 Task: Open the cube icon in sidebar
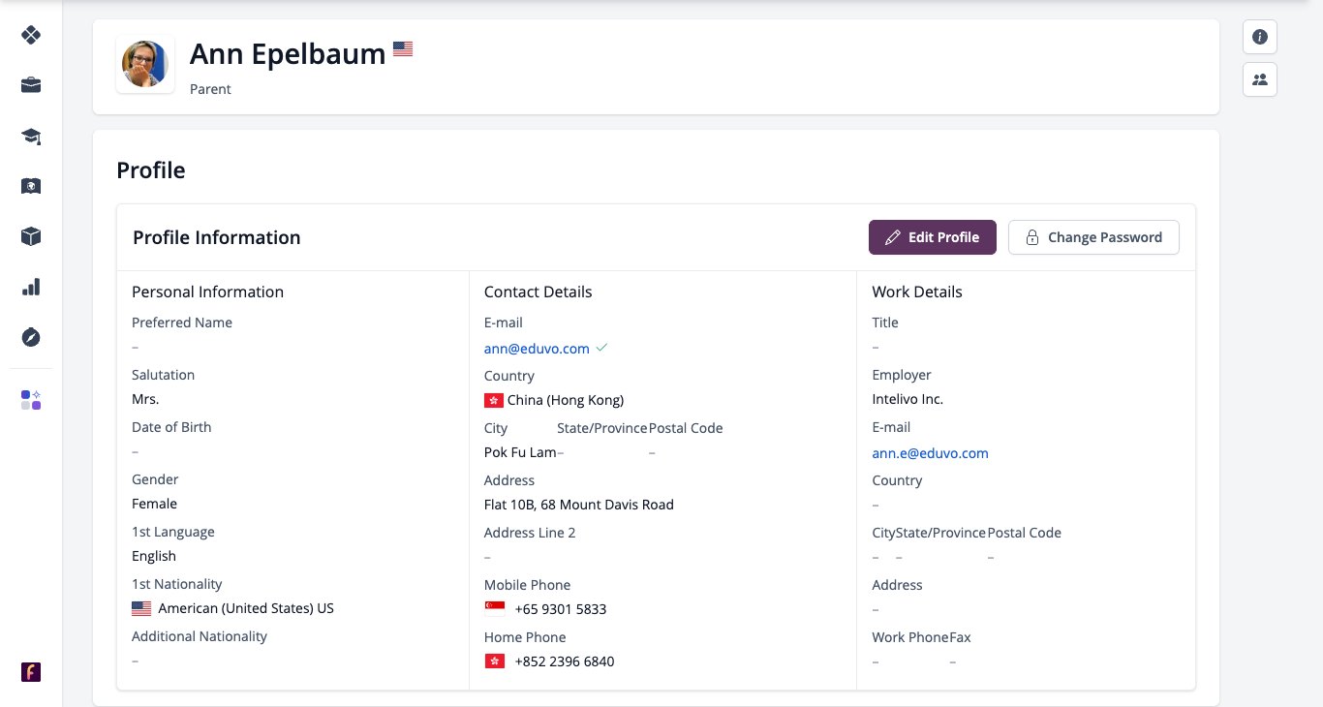click(31, 236)
